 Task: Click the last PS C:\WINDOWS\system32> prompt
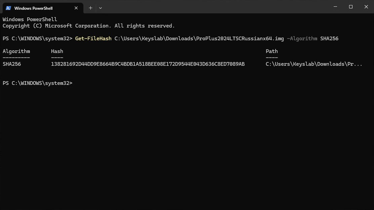37,83
